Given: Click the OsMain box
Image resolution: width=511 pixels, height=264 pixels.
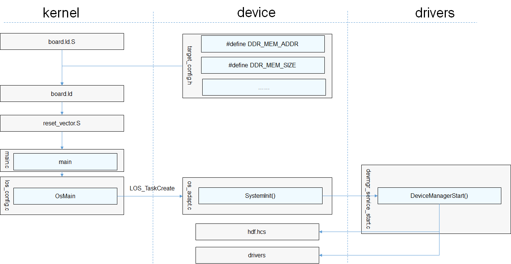Looking at the screenshot, I should click(65, 196).
